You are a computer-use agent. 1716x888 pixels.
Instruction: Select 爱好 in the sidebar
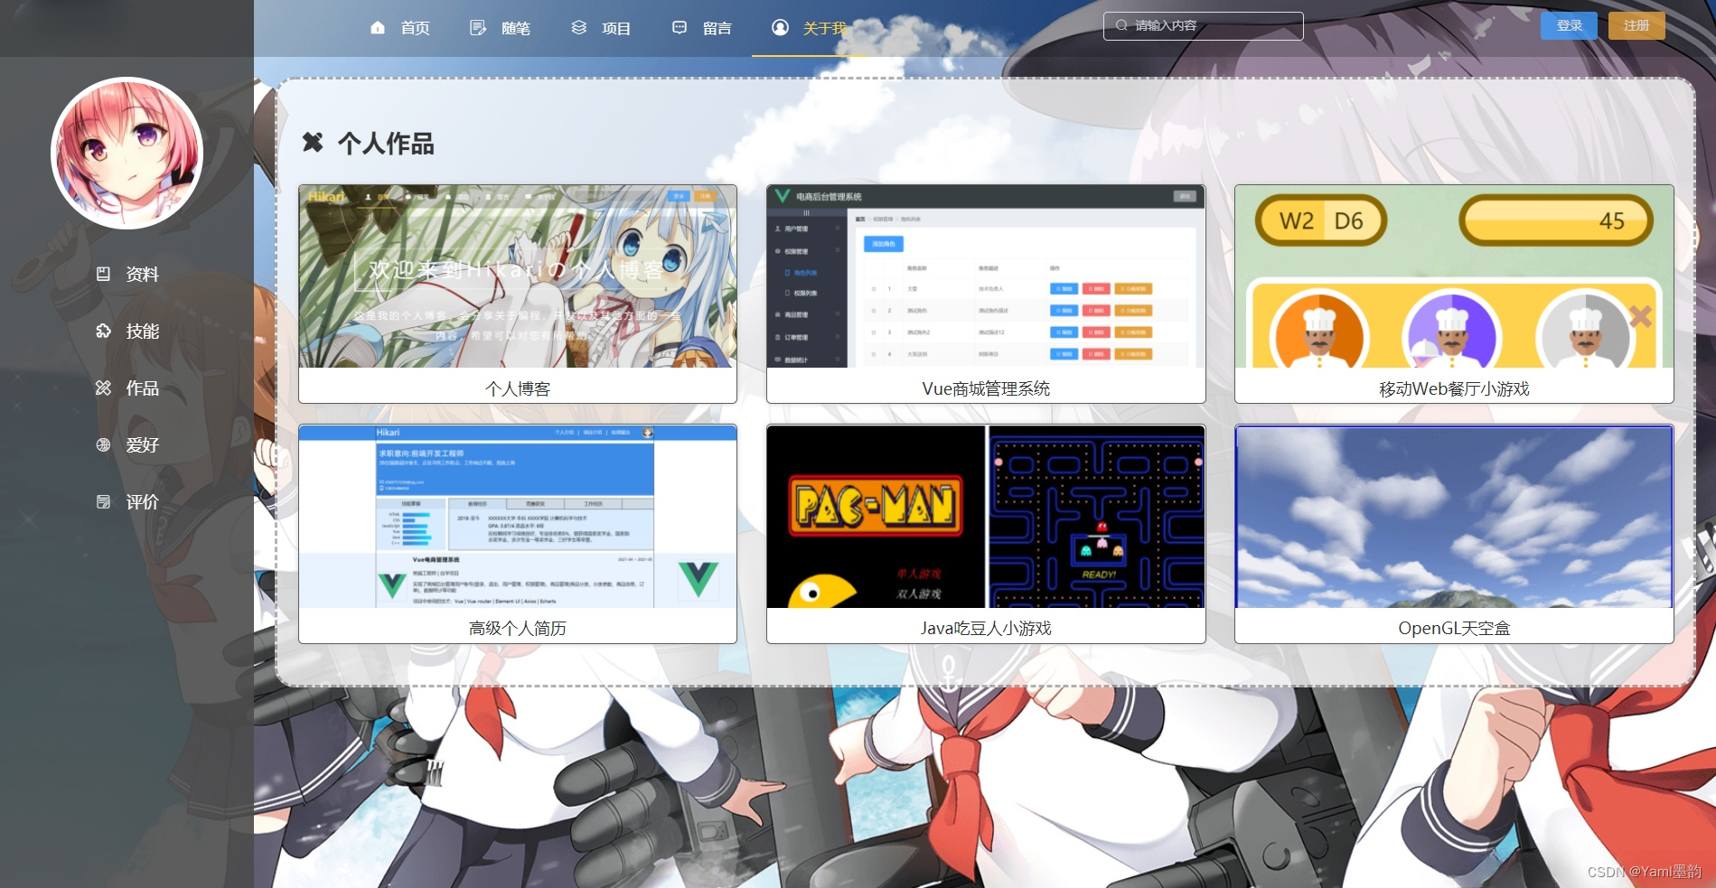pyautogui.click(x=143, y=444)
